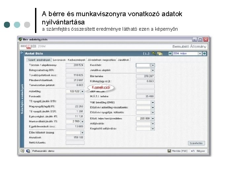
Task: Click the Számfejtés button
Action: pyautogui.click(x=196, y=143)
